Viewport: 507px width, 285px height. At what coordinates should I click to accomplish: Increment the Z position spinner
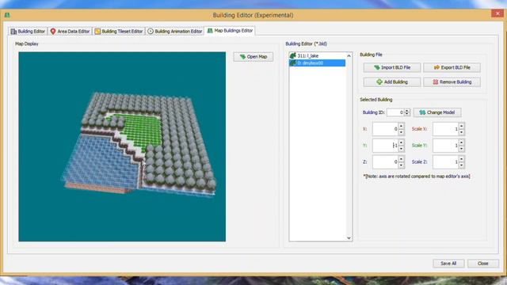(402, 158)
